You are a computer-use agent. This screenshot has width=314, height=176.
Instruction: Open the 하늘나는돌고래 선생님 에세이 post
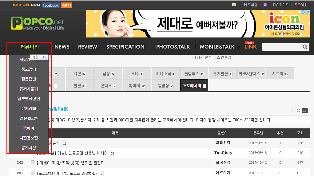[x=72, y=153]
